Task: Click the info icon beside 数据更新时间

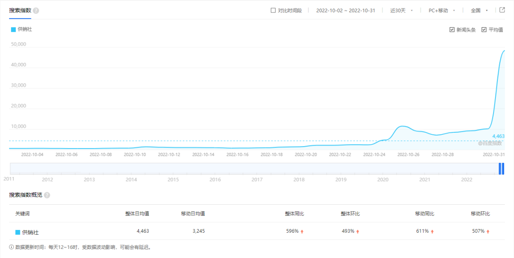Action: (11, 247)
